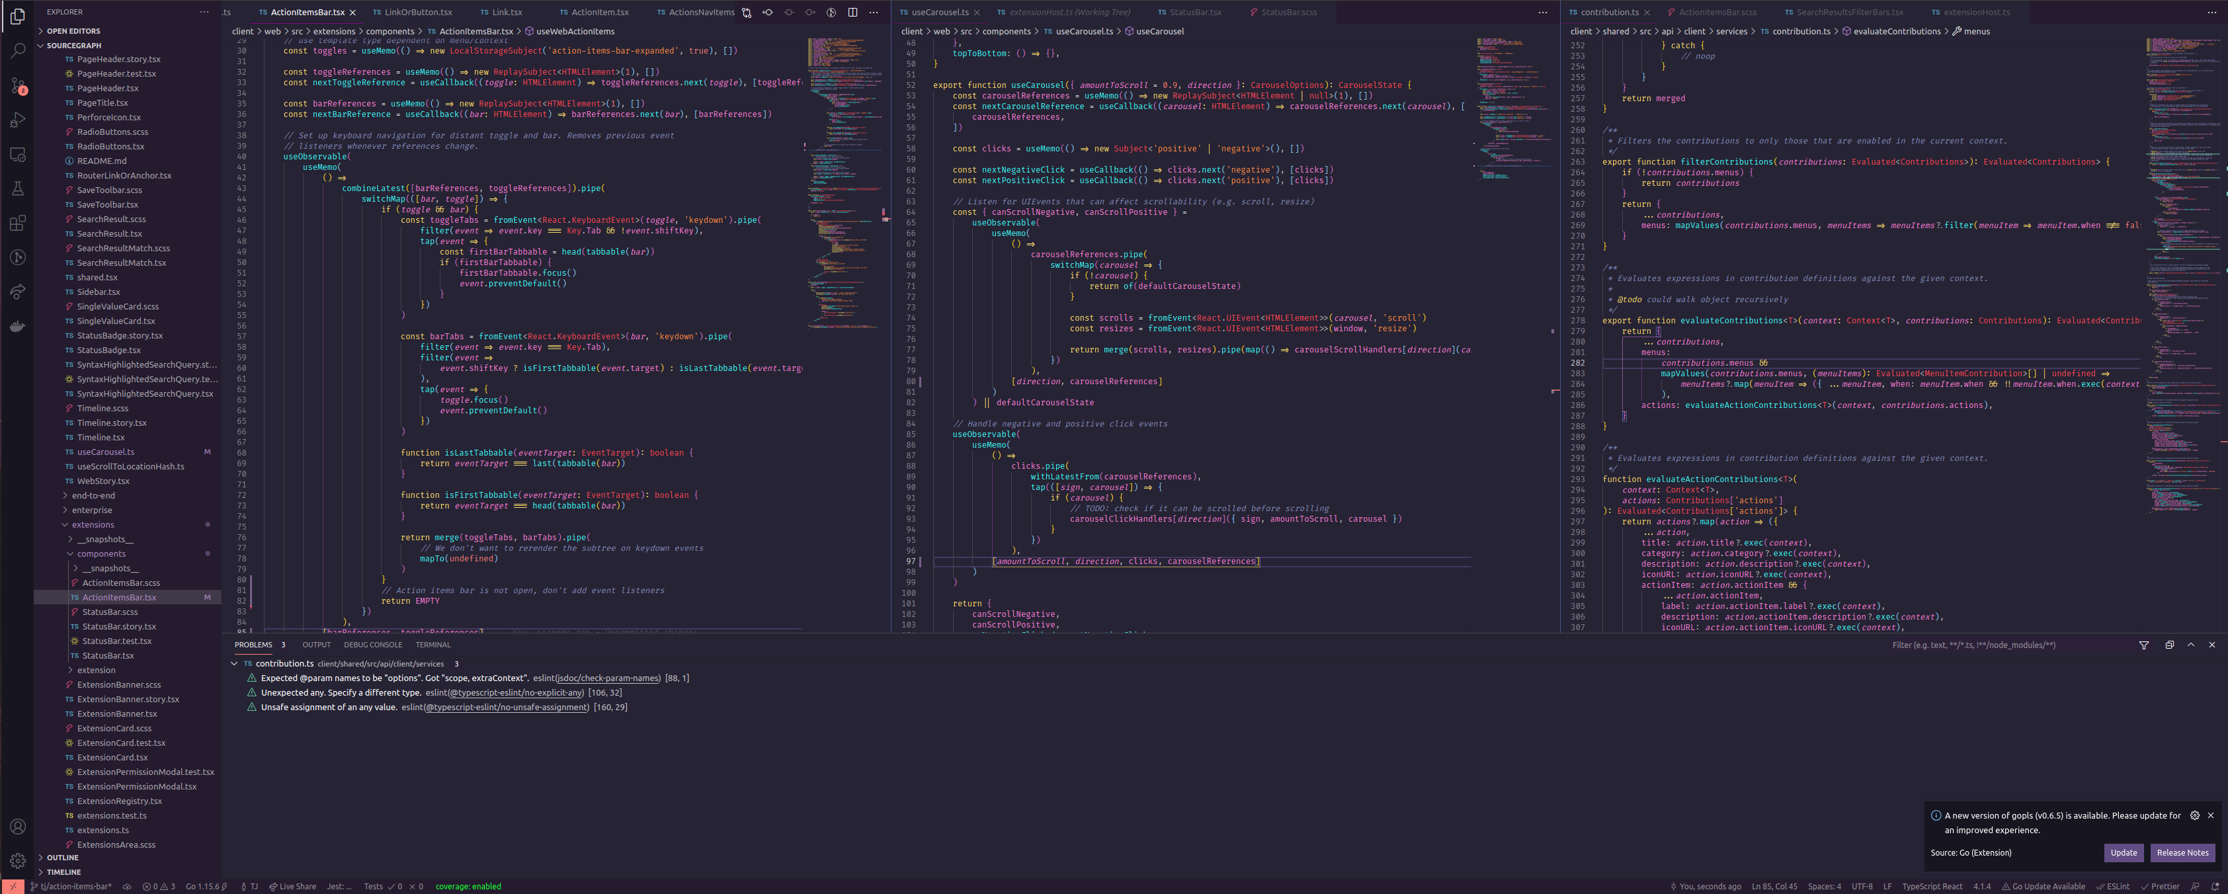Open the Testing flask view
The width and height of the screenshot is (2228, 894).
17,188
